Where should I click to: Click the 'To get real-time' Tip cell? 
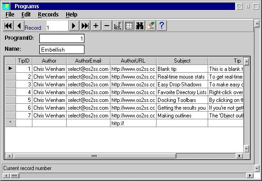(226, 77)
